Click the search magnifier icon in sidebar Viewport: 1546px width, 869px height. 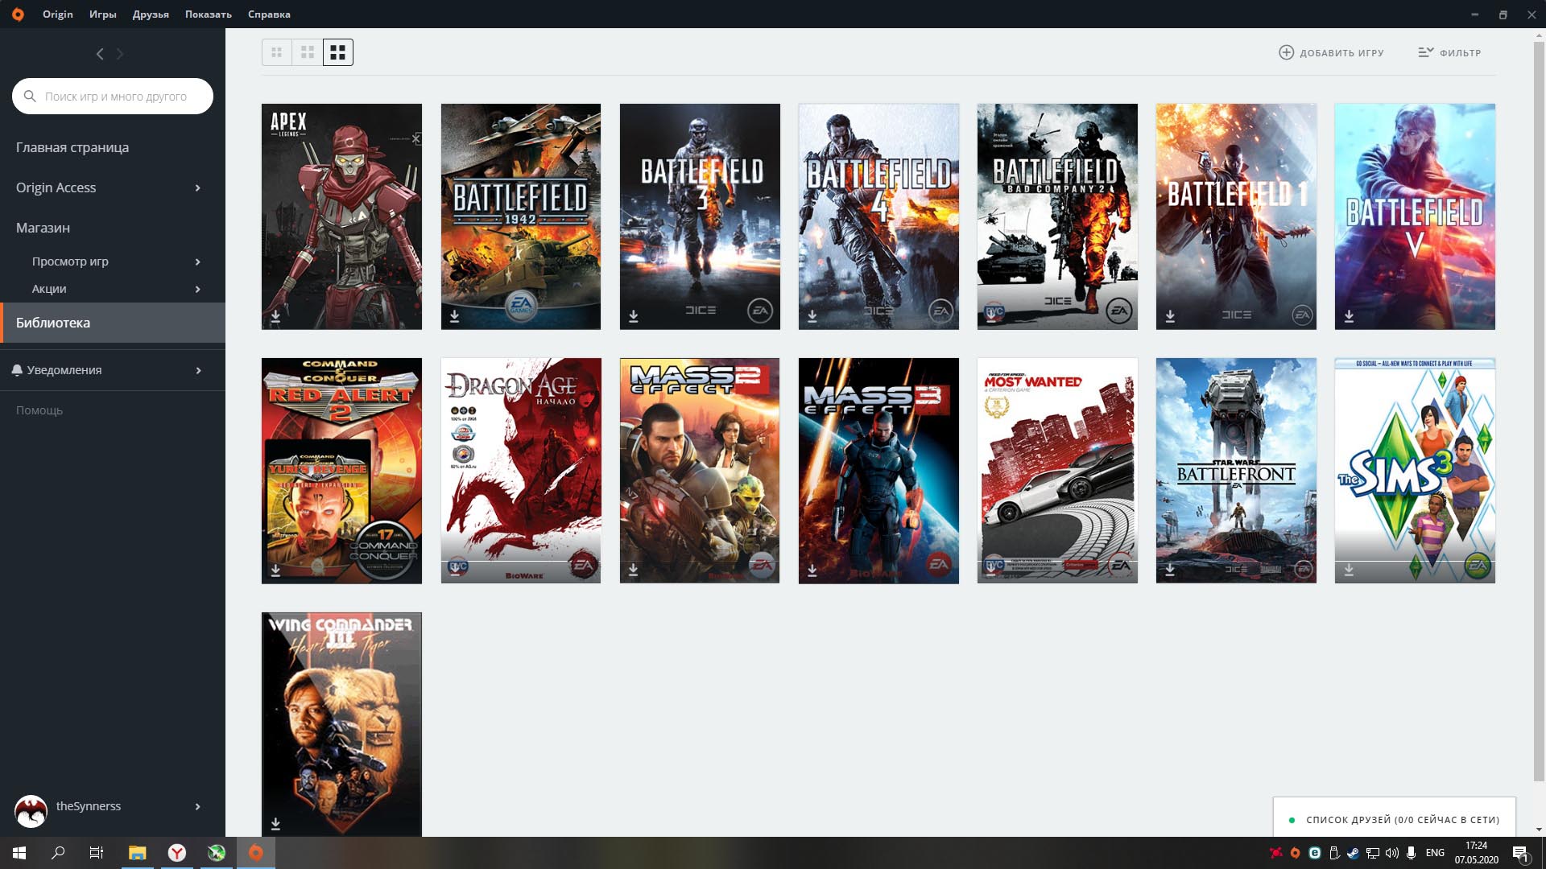(30, 96)
